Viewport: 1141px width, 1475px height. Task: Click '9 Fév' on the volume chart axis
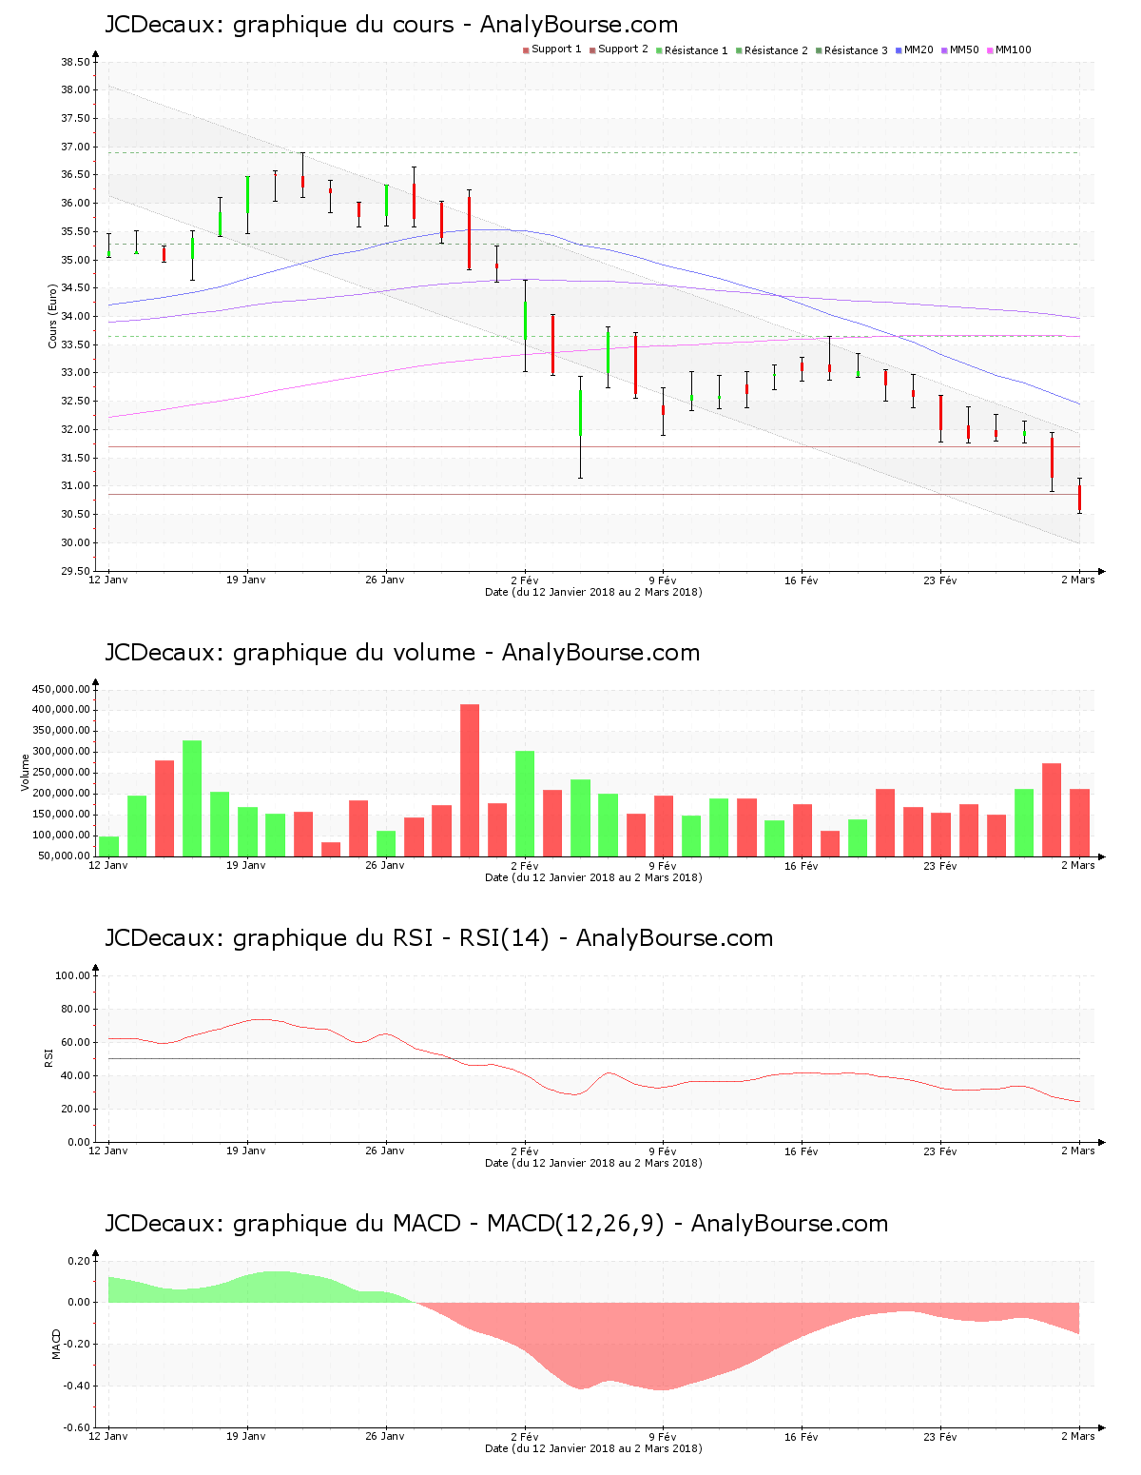tap(663, 865)
